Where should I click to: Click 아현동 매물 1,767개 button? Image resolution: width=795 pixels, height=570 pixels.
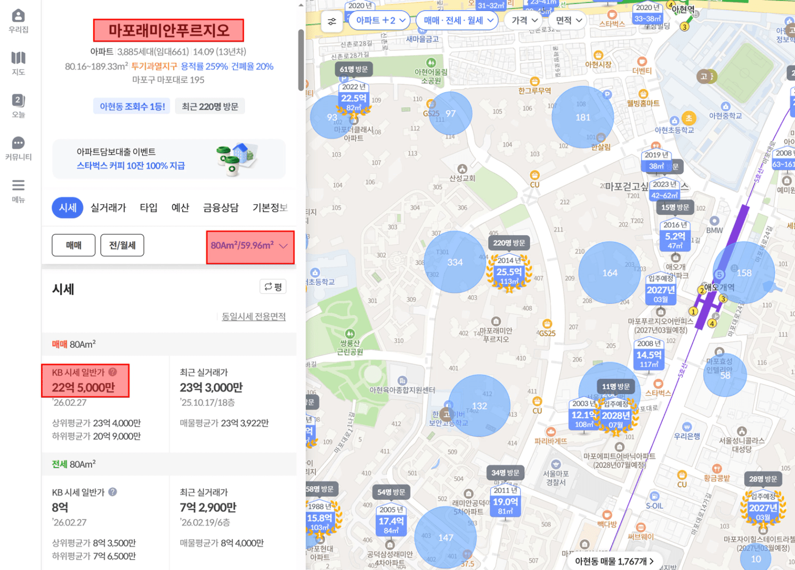pyautogui.click(x=614, y=561)
